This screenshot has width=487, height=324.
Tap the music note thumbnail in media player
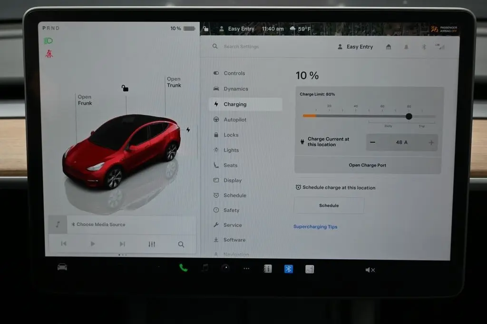pyautogui.click(x=58, y=224)
